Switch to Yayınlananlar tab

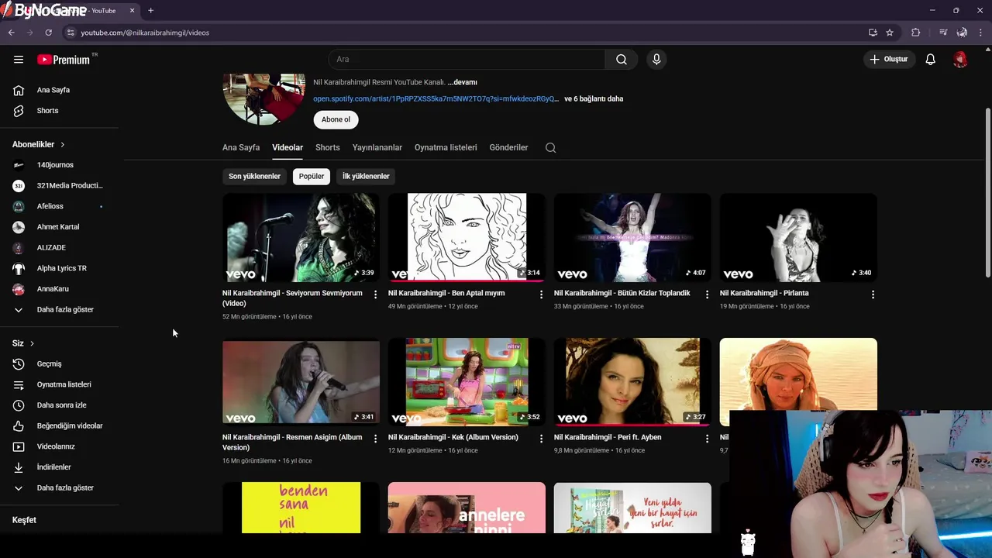tap(377, 147)
